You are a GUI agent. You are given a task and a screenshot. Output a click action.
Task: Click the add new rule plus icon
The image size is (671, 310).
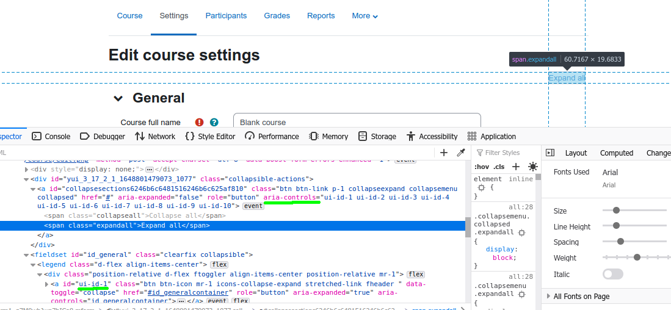pos(516,167)
